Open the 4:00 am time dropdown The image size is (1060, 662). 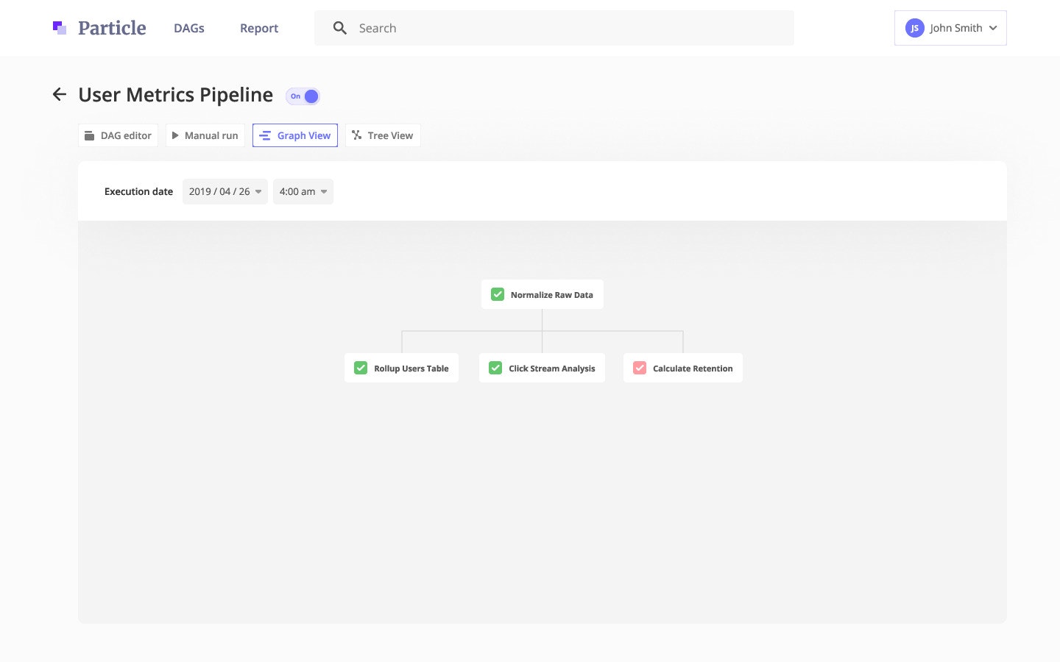coord(303,191)
